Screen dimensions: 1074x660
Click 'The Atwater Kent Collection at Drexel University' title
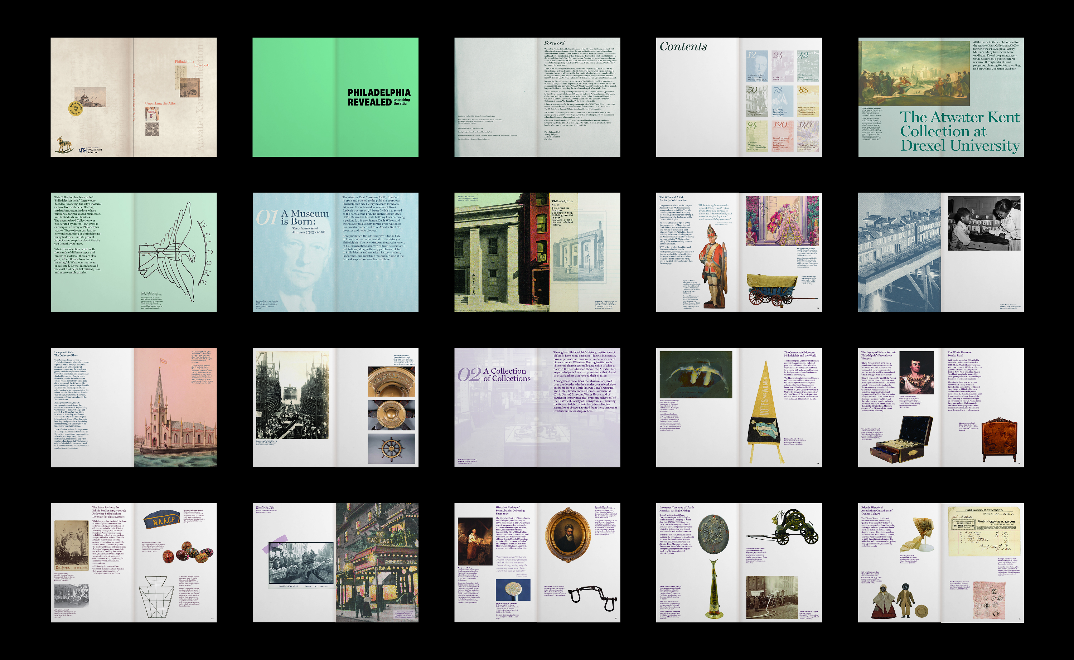[x=960, y=131]
